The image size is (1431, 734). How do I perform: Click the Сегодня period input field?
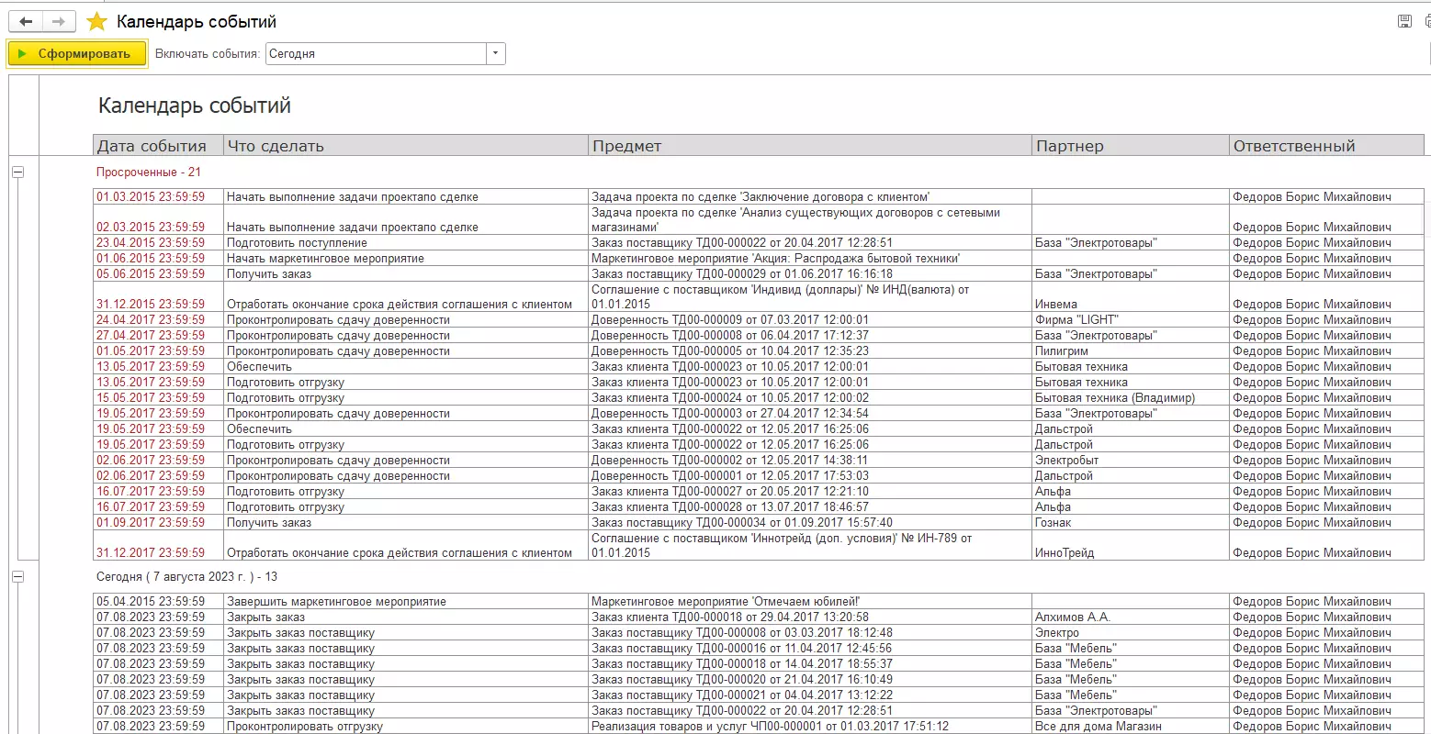(375, 53)
